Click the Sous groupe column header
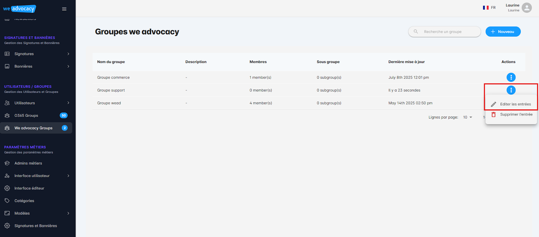This screenshot has height=237, width=539. 328,62
